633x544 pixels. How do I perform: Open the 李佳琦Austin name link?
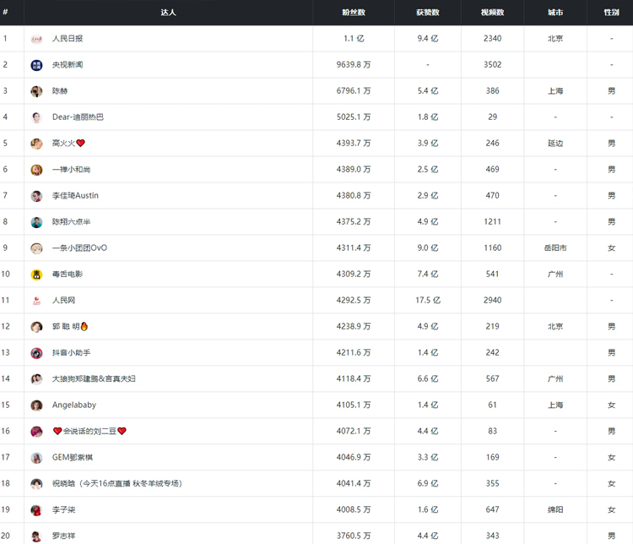coord(75,196)
